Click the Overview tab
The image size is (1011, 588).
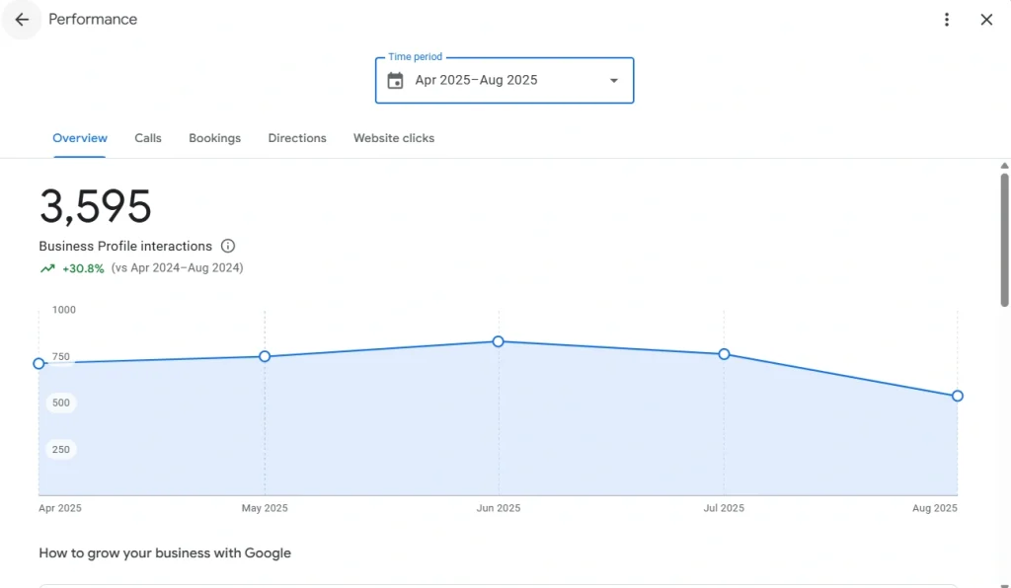tap(79, 138)
